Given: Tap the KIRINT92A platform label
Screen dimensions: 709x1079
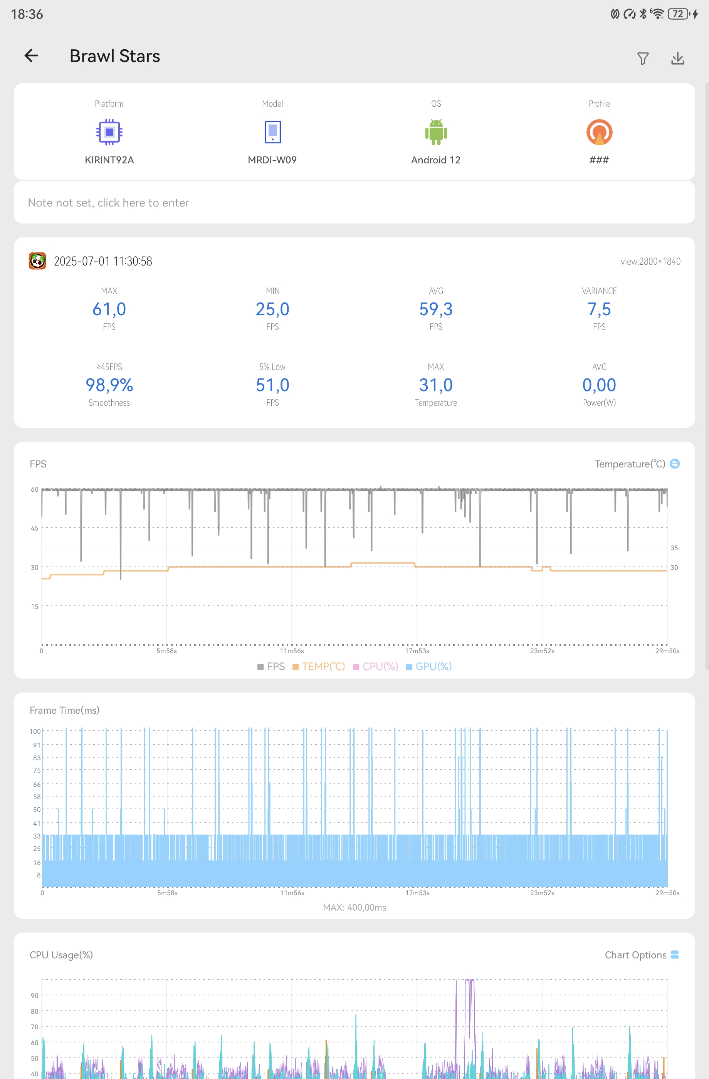Looking at the screenshot, I should (109, 160).
